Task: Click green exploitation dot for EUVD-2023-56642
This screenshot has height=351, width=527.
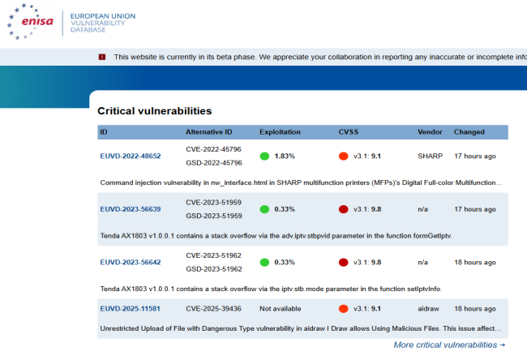Action: coord(264,263)
